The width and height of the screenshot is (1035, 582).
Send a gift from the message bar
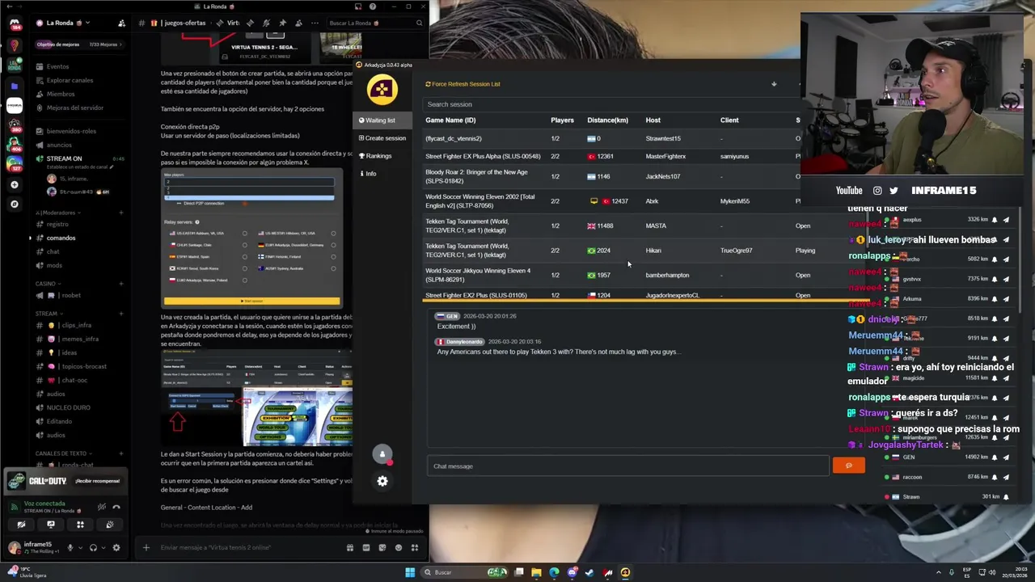pos(350,547)
